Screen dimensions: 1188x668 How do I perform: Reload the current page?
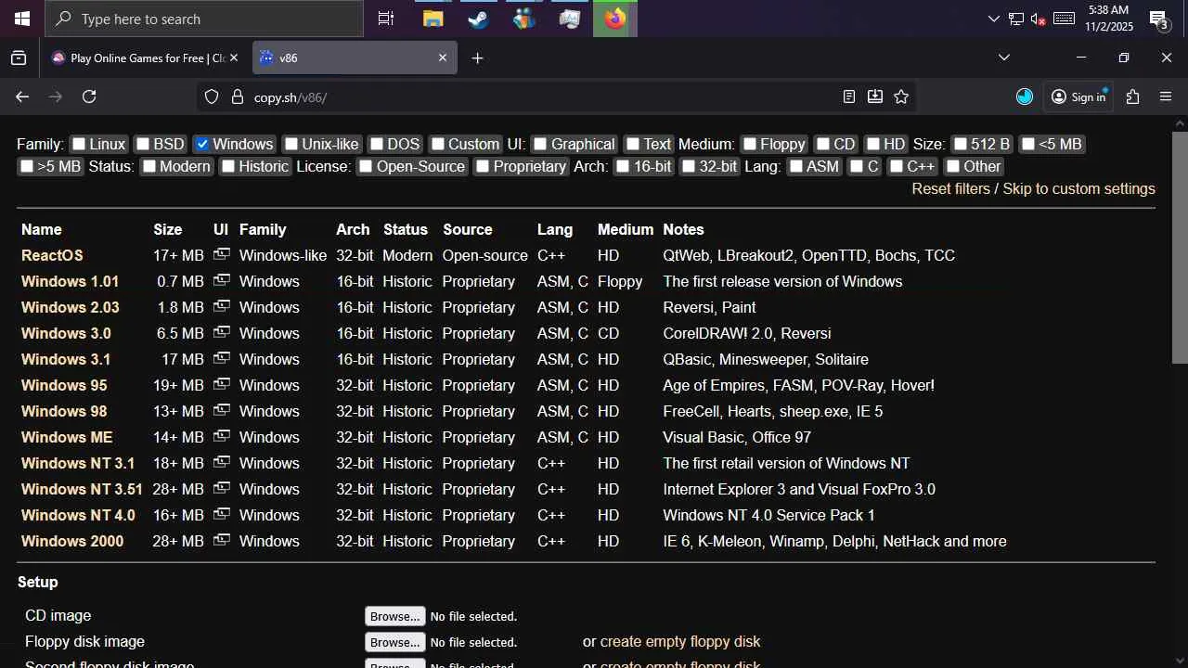(89, 96)
